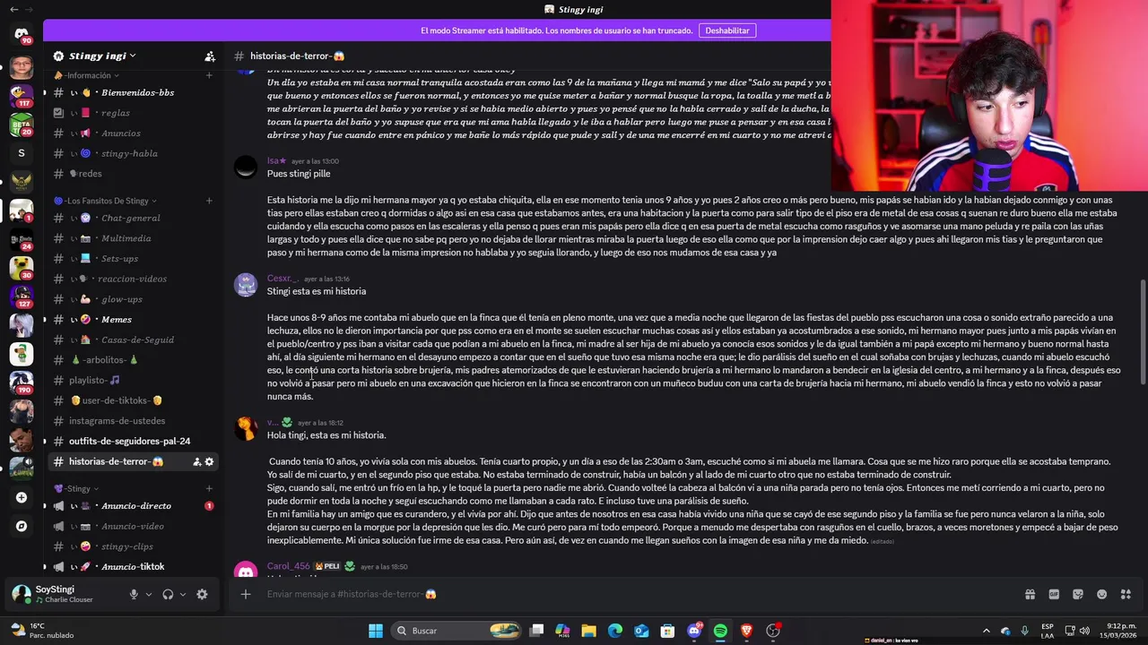Open the glow-ups channel
The image size is (1148, 645).
pyautogui.click(x=132, y=299)
